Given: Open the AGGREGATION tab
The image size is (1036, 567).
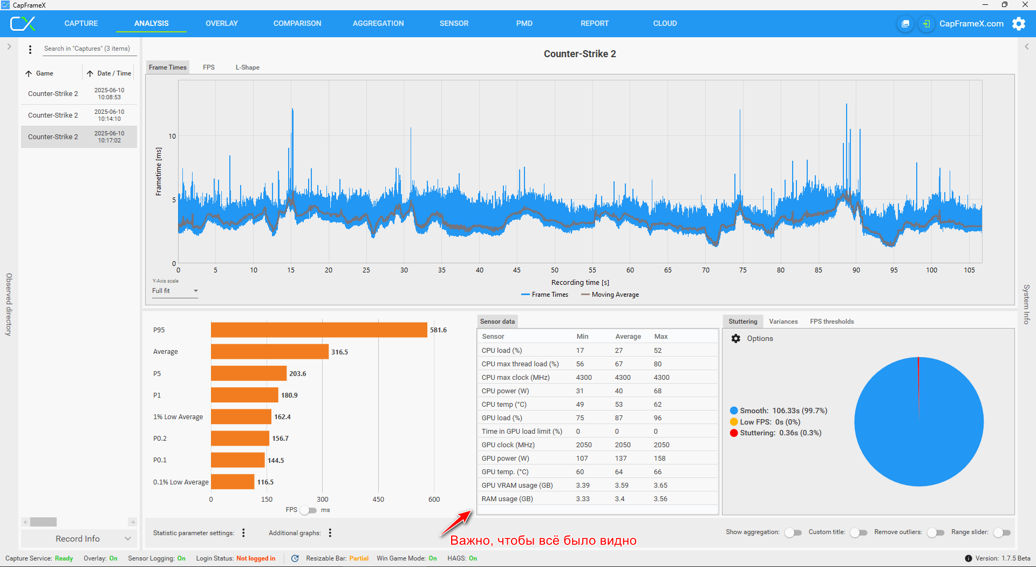Looking at the screenshot, I should click(x=378, y=23).
